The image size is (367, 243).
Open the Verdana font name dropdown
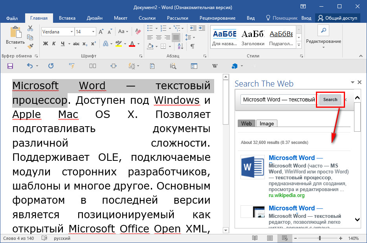pyautogui.click(x=72, y=31)
